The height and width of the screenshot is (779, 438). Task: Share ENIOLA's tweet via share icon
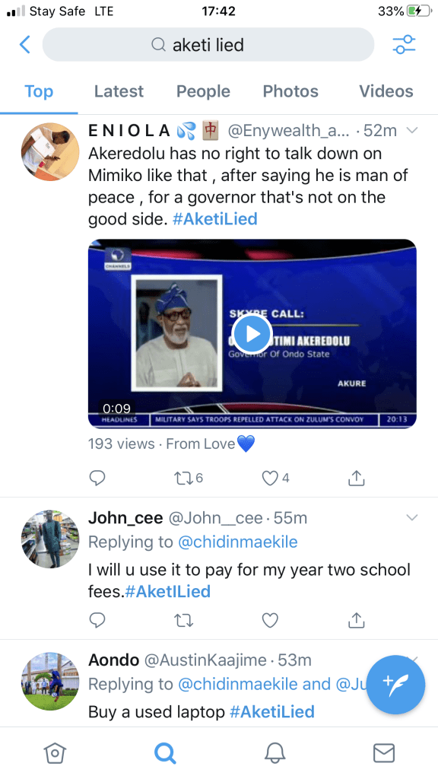[x=356, y=478]
